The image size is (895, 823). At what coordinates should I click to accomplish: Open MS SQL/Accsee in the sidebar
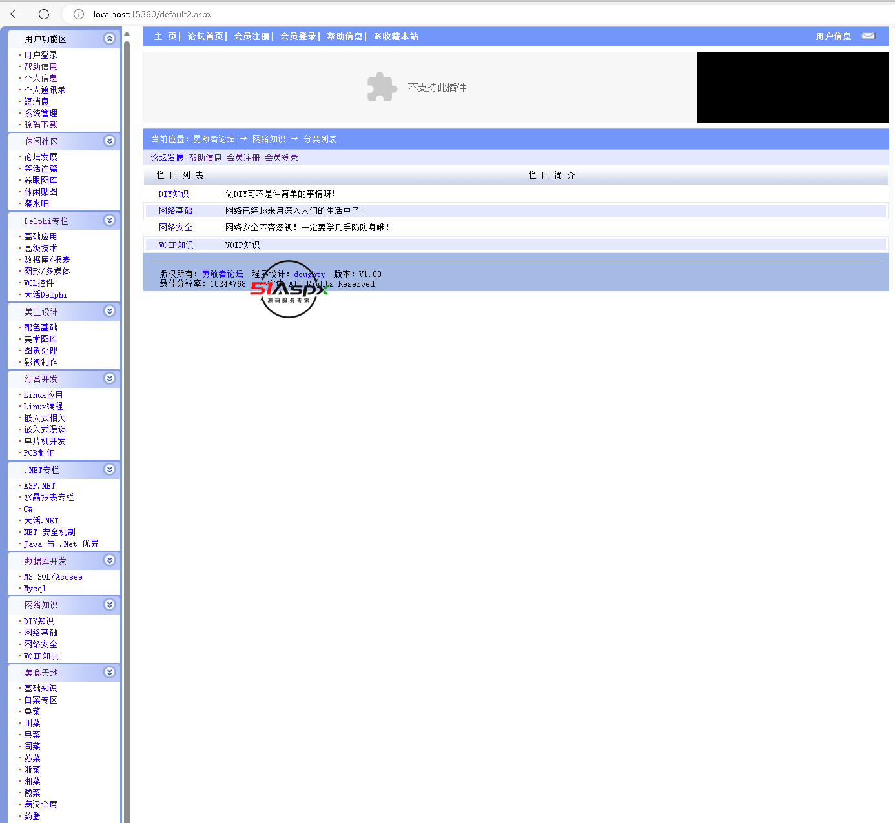coord(53,577)
